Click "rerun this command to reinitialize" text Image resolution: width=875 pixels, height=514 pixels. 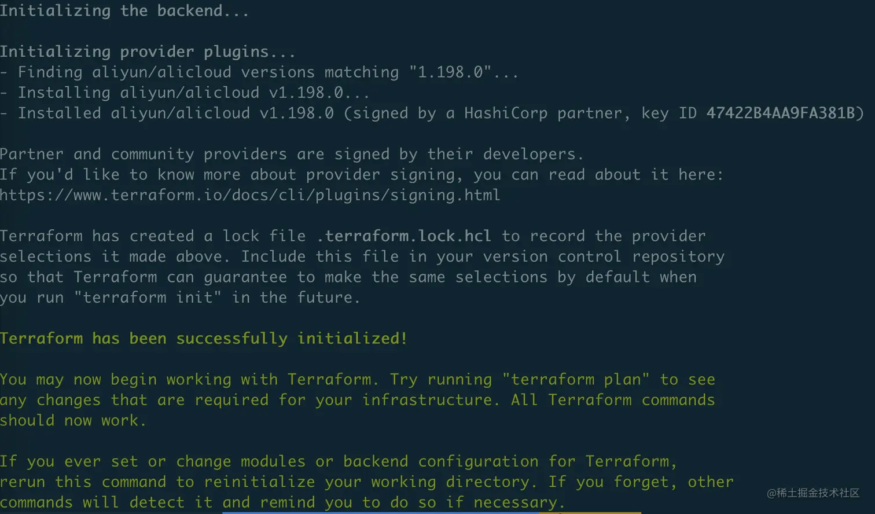(157, 482)
